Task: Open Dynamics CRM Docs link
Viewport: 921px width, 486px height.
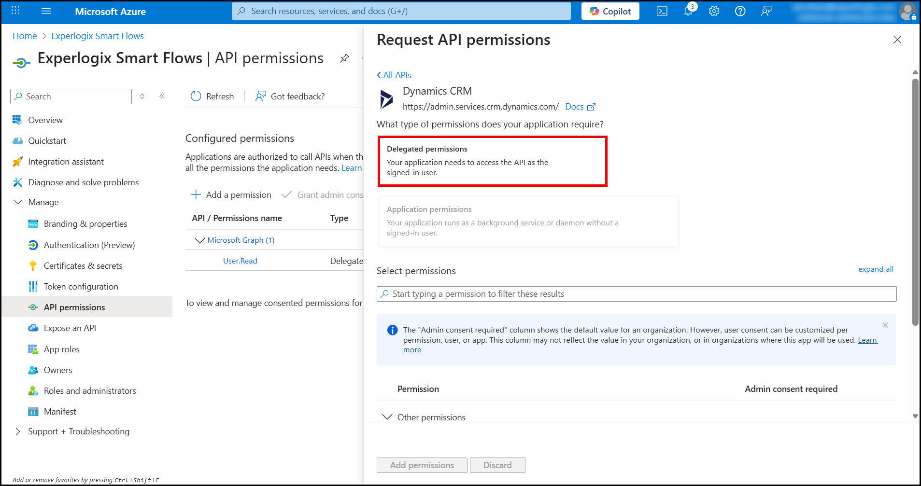Action: coord(580,107)
